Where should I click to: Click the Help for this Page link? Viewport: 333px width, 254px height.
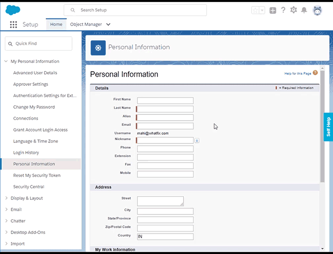(x=298, y=73)
